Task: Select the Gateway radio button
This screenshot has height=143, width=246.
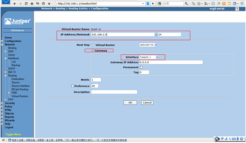Action: (x=93, y=51)
